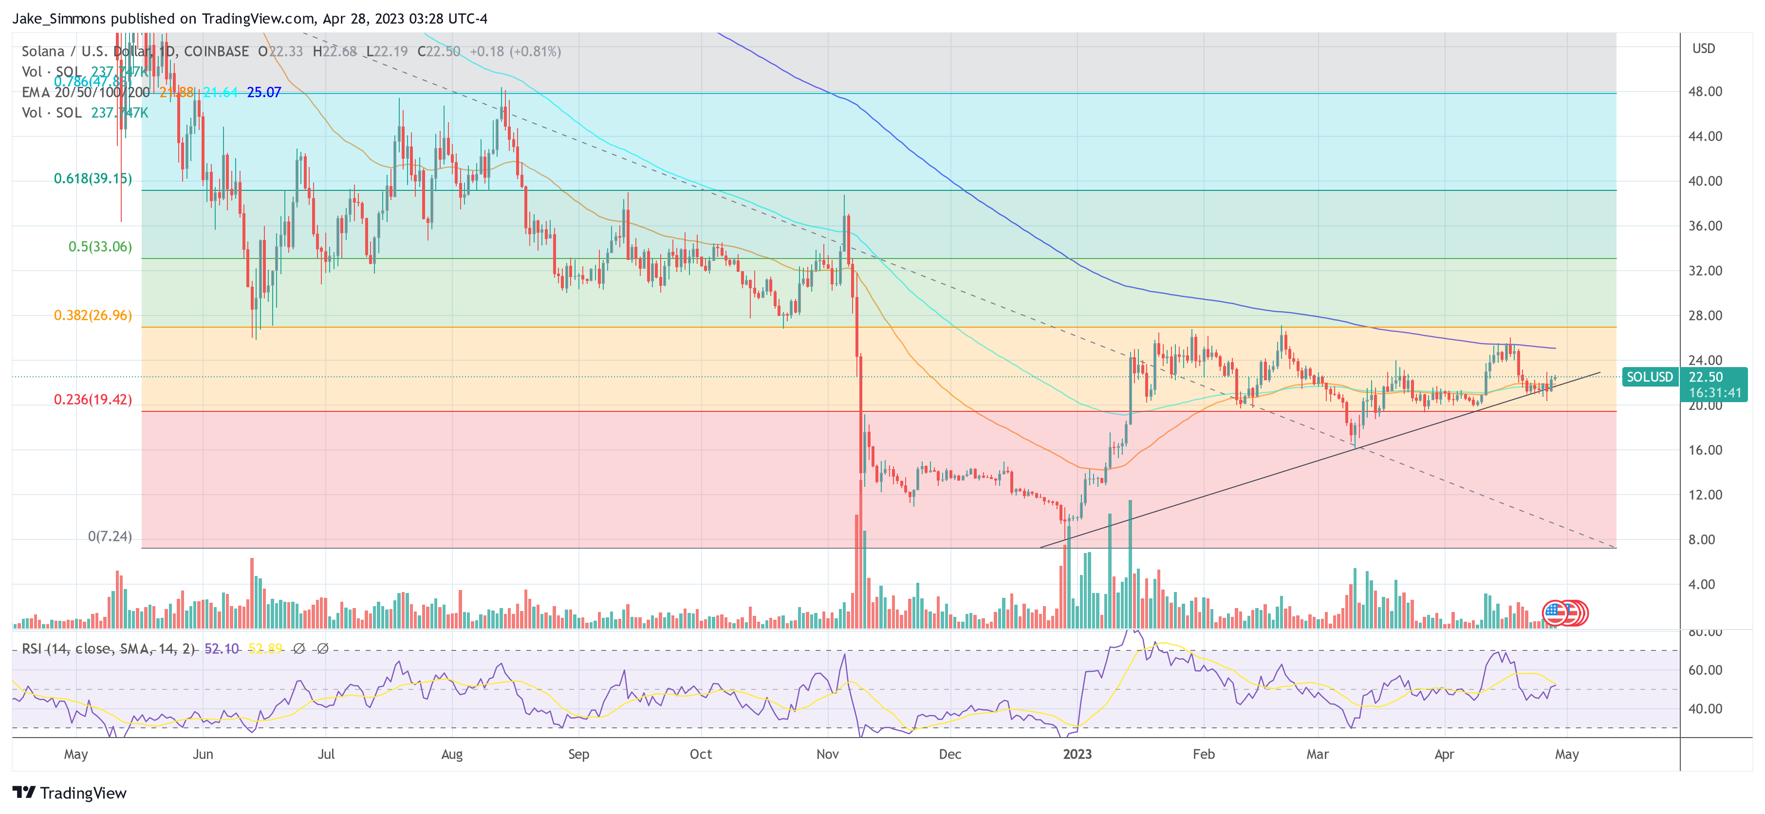
Task: Select the red 0.236(19.42) Fibonacci label
Action: pos(93,400)
